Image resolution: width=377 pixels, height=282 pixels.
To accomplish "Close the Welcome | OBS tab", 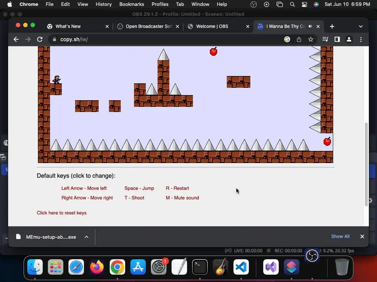I will point(248,26).
